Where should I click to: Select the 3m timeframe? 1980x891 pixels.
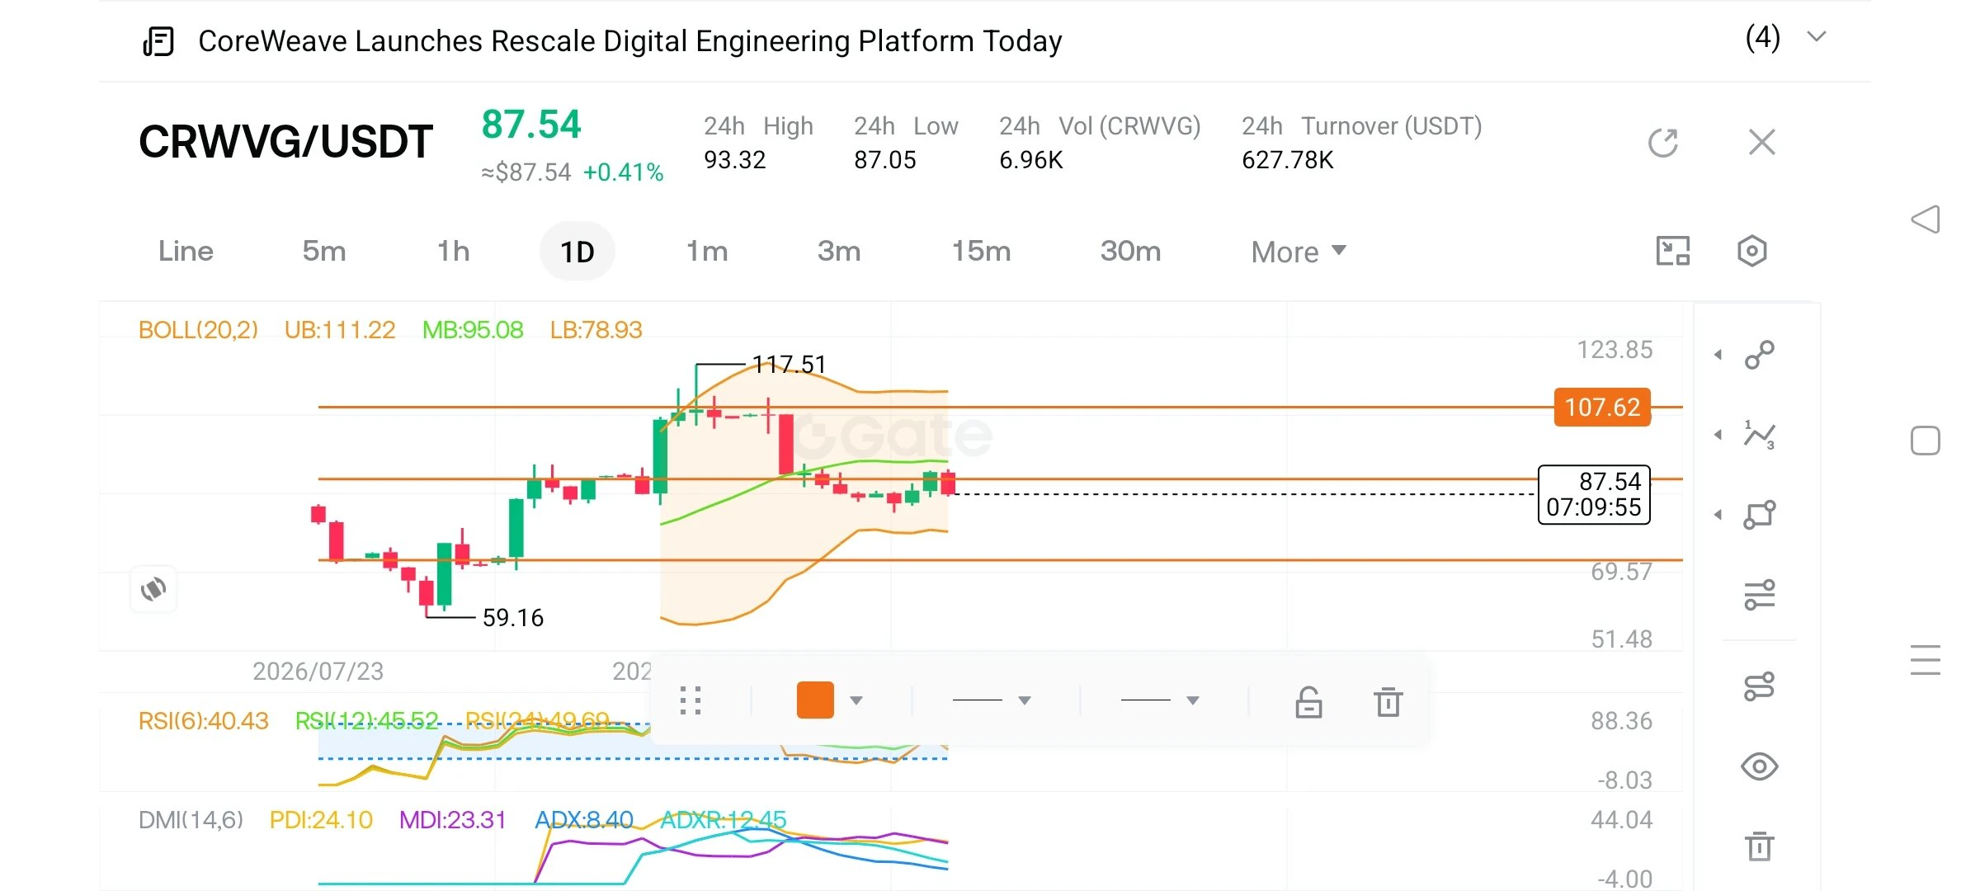tap(839, 251)
